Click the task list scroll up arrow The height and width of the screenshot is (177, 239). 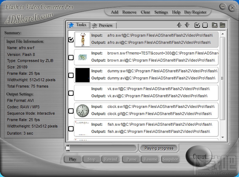click(x=223, y=34)
